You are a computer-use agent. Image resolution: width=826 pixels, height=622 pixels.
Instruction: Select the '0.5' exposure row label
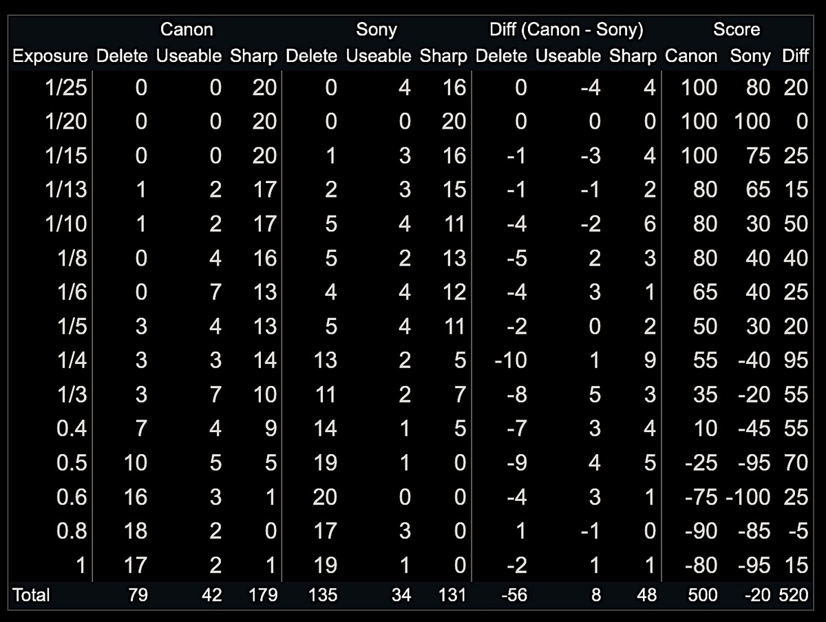pyautogui.click(x=72, y=462)
